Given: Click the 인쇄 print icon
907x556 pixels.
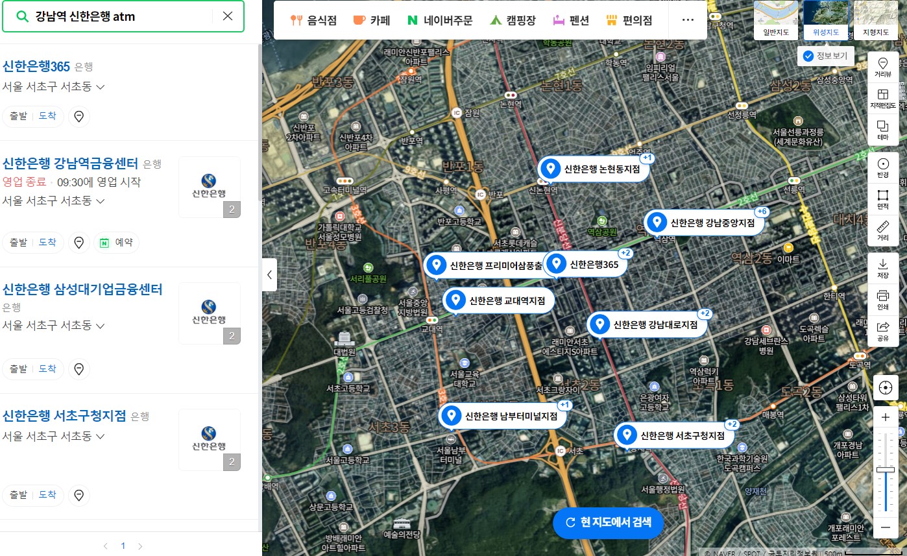Looking at the screenshot, I should point(883,300).
